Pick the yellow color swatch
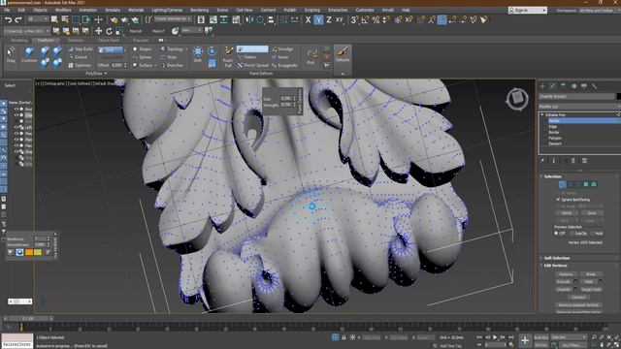Screen dimensions: 621x349 (x=38, y=252)
